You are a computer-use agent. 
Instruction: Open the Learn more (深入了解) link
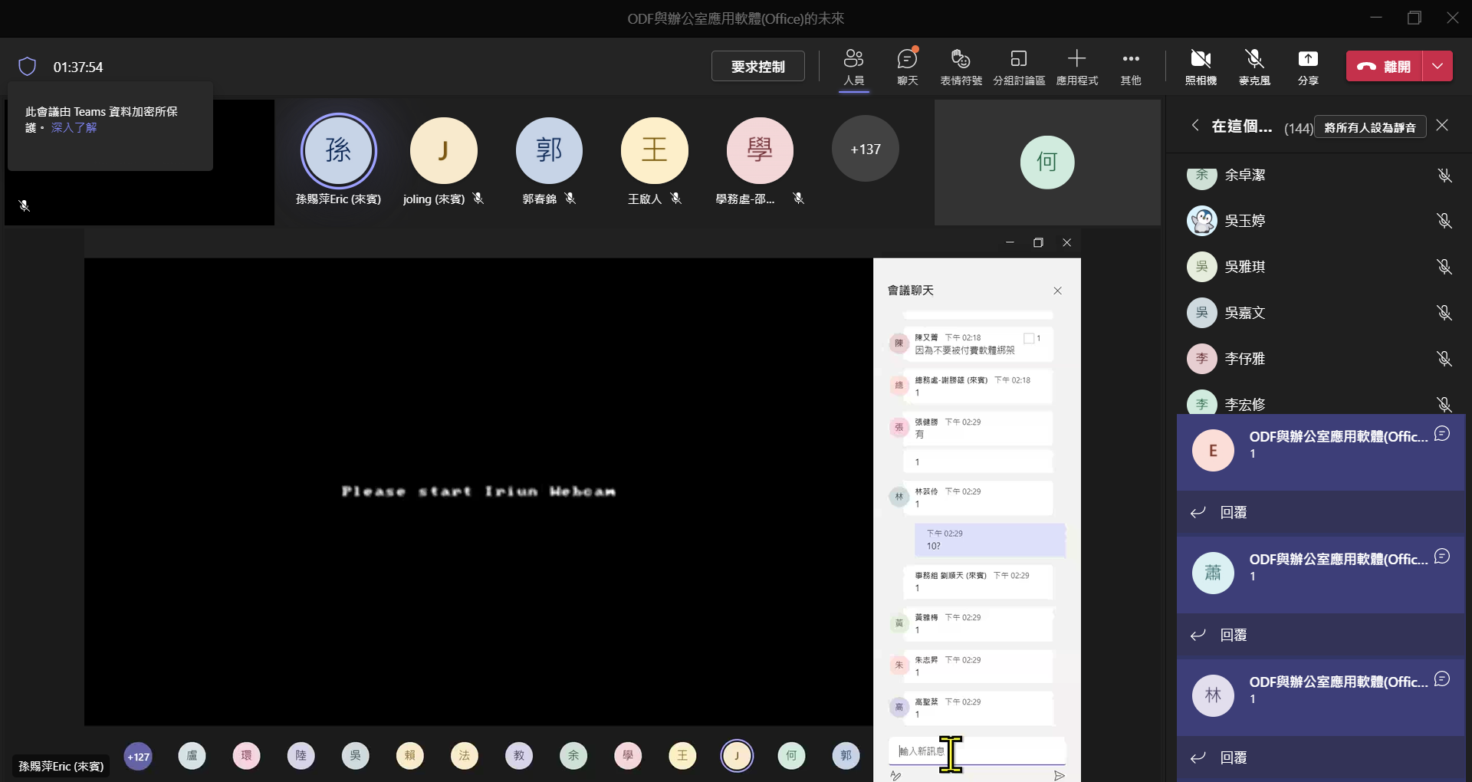click(x=74, y=127)
